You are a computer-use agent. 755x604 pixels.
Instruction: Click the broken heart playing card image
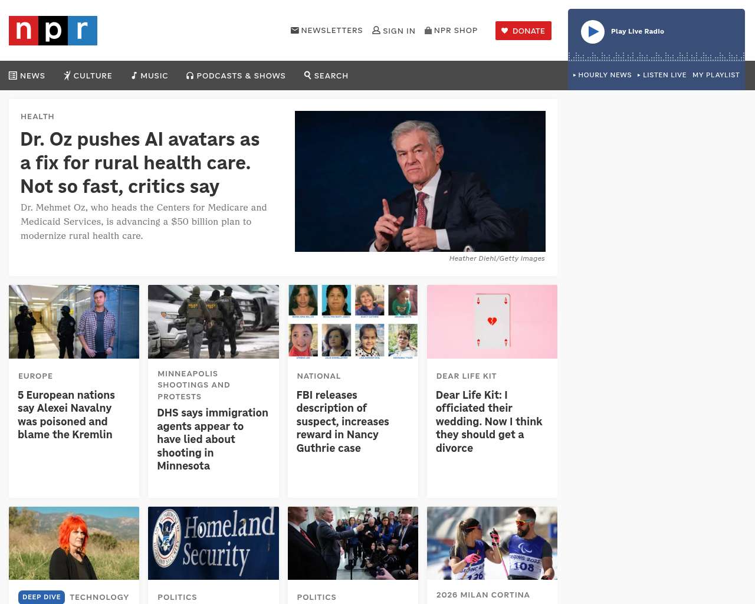coord(492,321)
